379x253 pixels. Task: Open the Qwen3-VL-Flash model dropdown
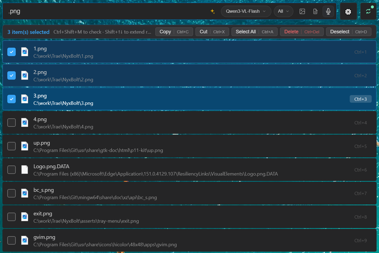246,11
